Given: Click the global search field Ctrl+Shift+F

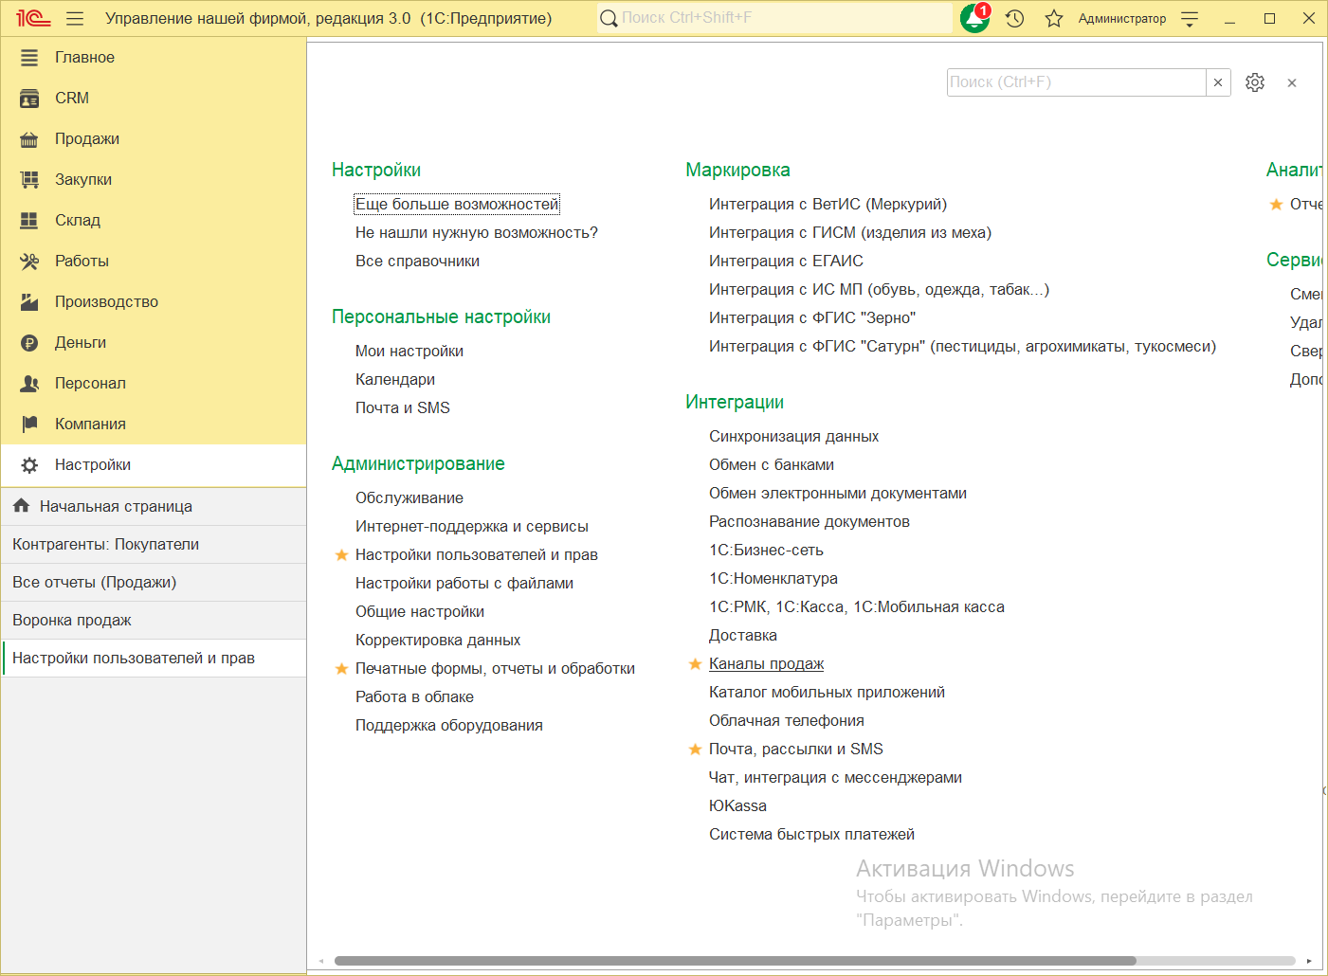Looking at the screenshot, I should coord(774,18).
